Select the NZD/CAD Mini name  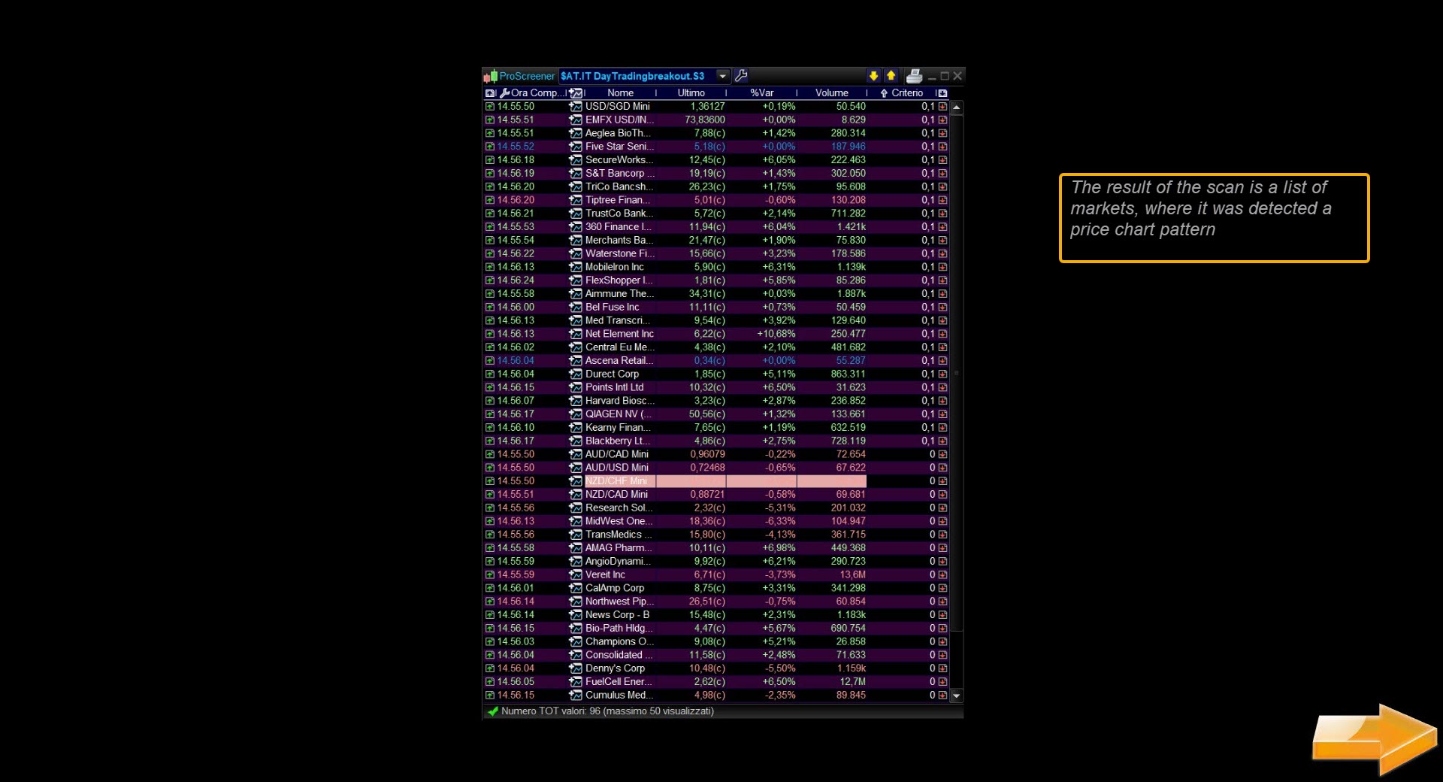[616, 495]
